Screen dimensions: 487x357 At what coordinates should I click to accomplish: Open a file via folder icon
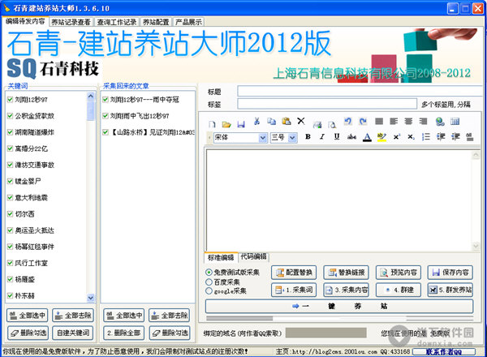(226, 124)
